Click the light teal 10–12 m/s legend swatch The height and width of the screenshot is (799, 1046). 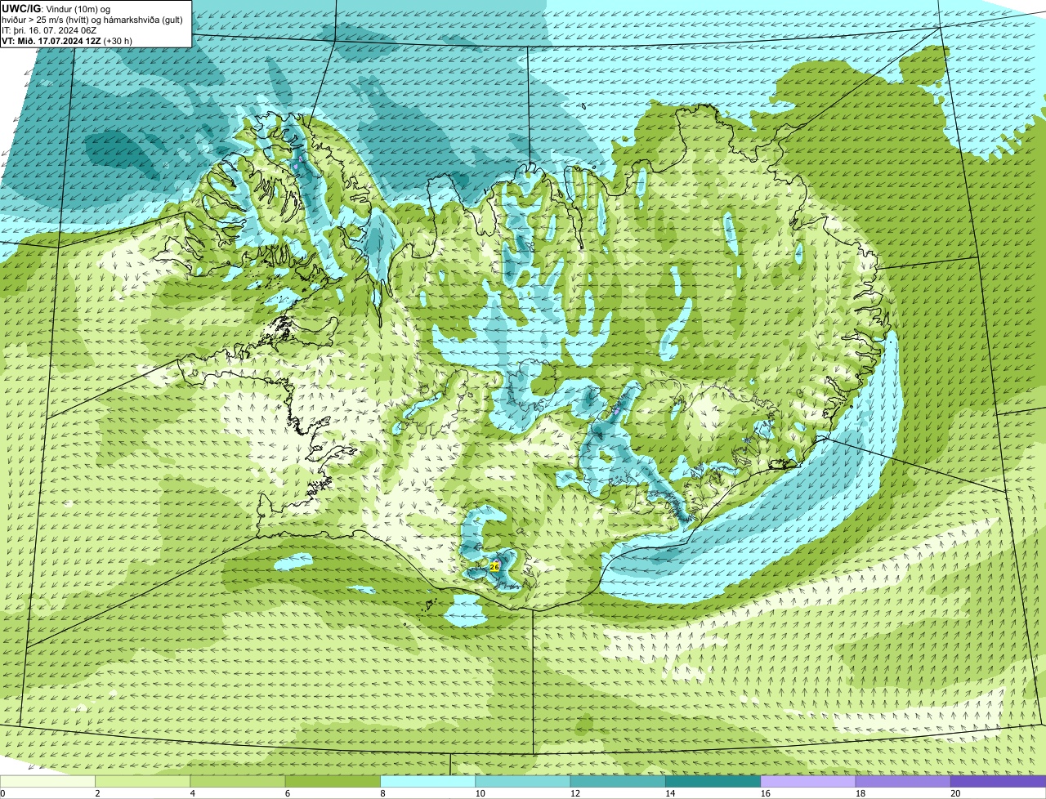[x=523, y=781]
